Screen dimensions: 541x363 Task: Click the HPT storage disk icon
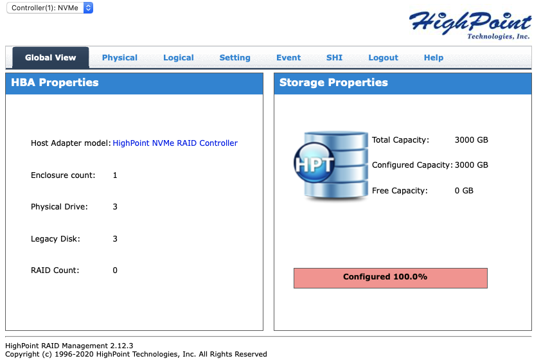(331, 165)
